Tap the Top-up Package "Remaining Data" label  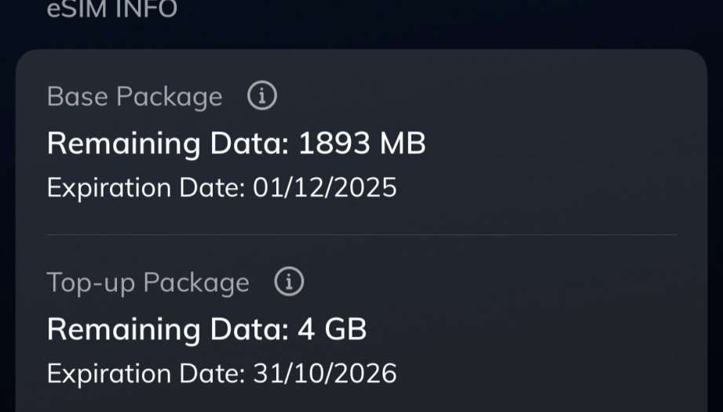(168, 329)
